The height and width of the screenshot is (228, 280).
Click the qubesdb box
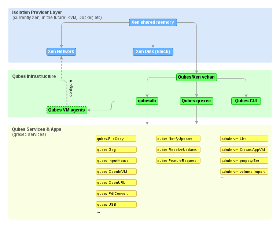(x=147, y=101)
